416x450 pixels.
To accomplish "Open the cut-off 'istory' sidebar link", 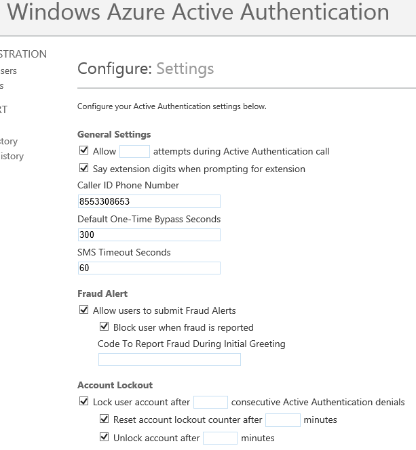I will [x=12, y=156].
